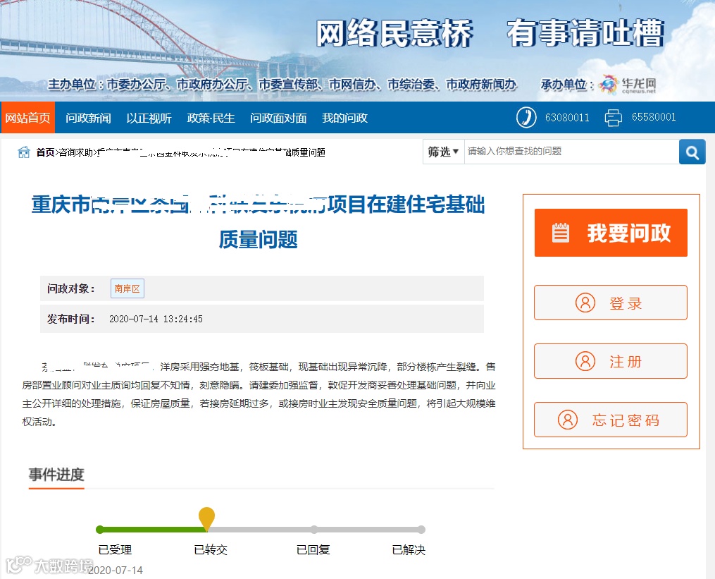The height and width of the screenshot is (579, 715).
Task: Focus the 请输入你想查找的问题 search field
Action: click(x=571, y=152)
